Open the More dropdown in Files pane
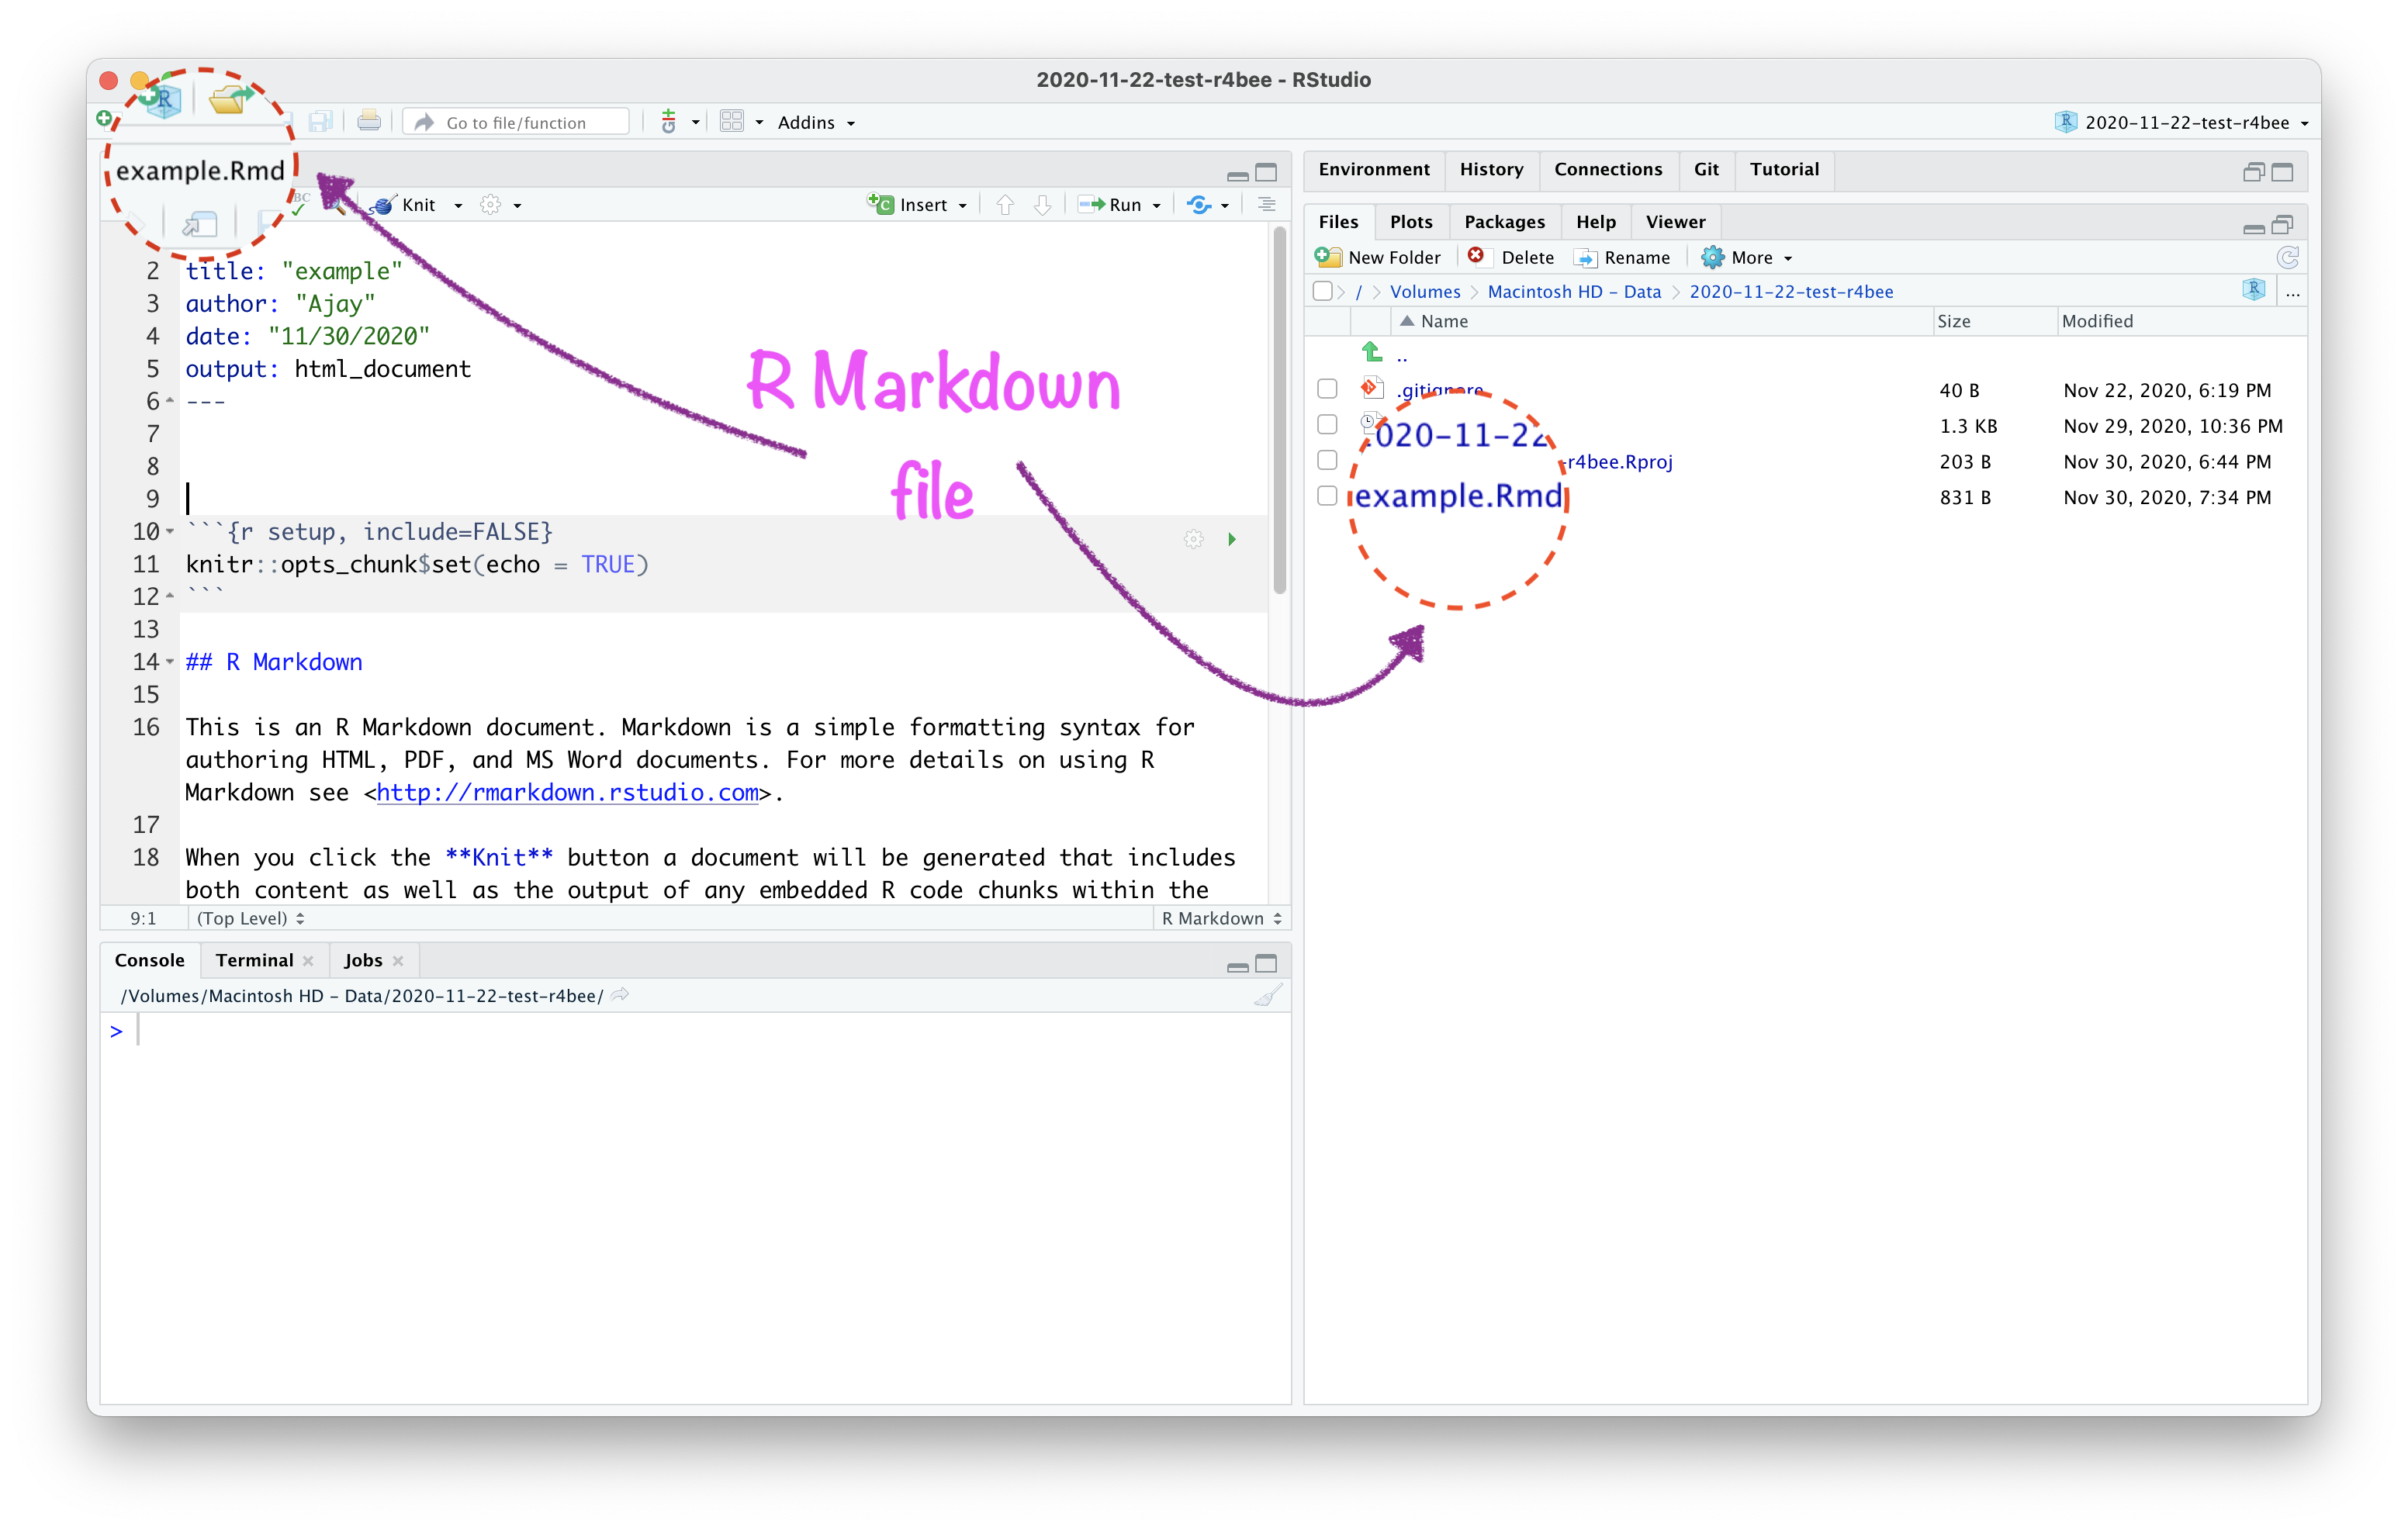This screenshot has width=2408, height=1531. pos(1788,259)
